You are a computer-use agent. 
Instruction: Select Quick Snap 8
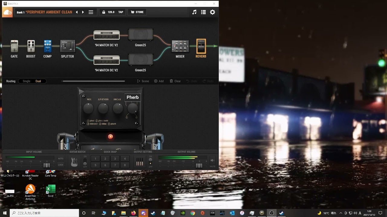(125, 165)
